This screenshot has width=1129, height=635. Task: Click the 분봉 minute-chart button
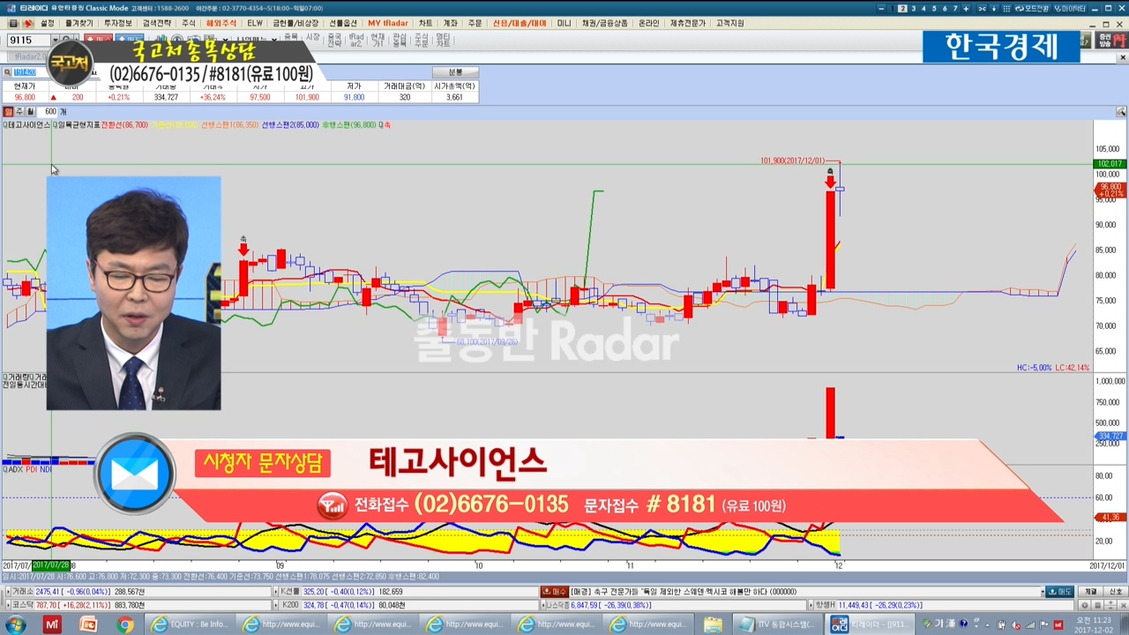(x=455, y=72)
